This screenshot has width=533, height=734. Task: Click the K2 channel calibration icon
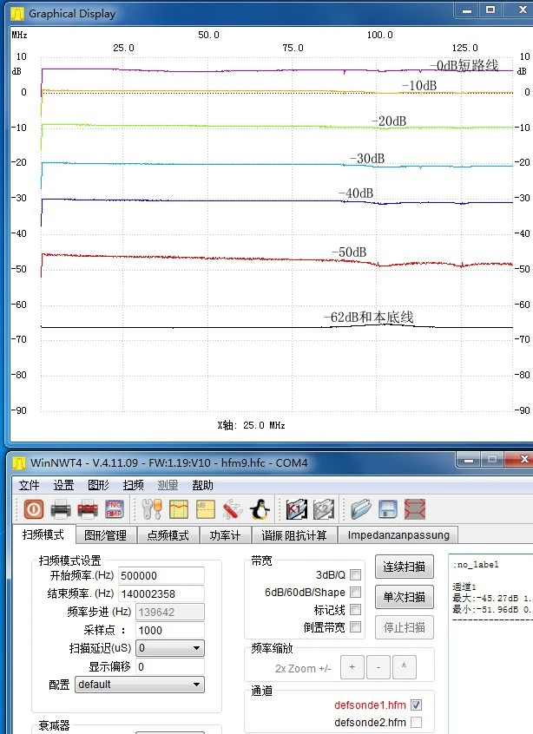click(324, 509)
